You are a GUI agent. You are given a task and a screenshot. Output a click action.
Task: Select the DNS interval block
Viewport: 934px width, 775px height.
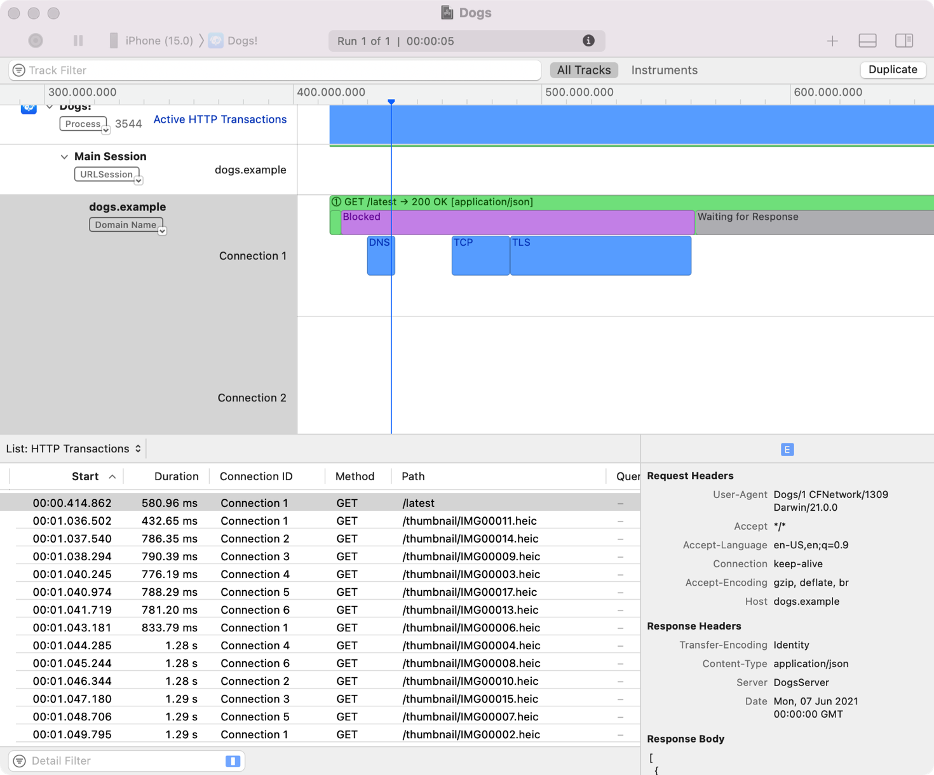point(381,255)
